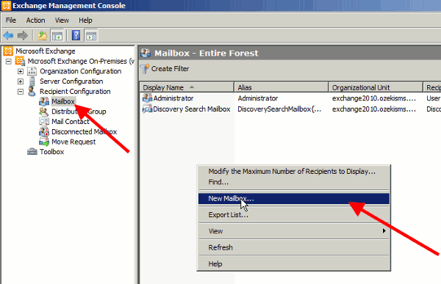This screenshot has width=441, height=284.
Task: Click the Microsoft Exchange root node icon
Action: click(8, 51)
